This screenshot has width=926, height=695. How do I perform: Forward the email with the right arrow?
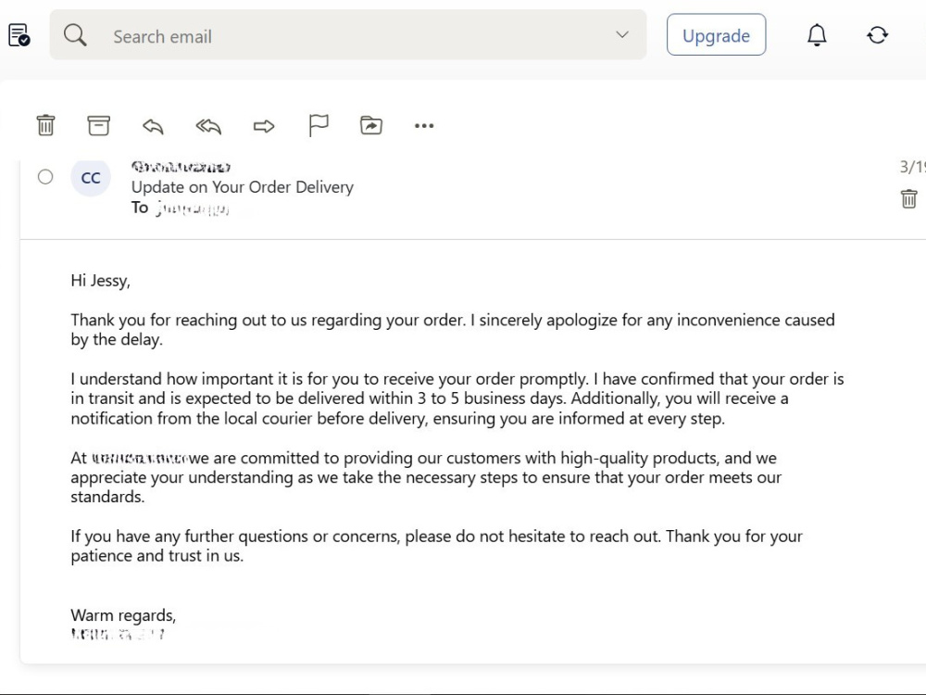point(263,126)
